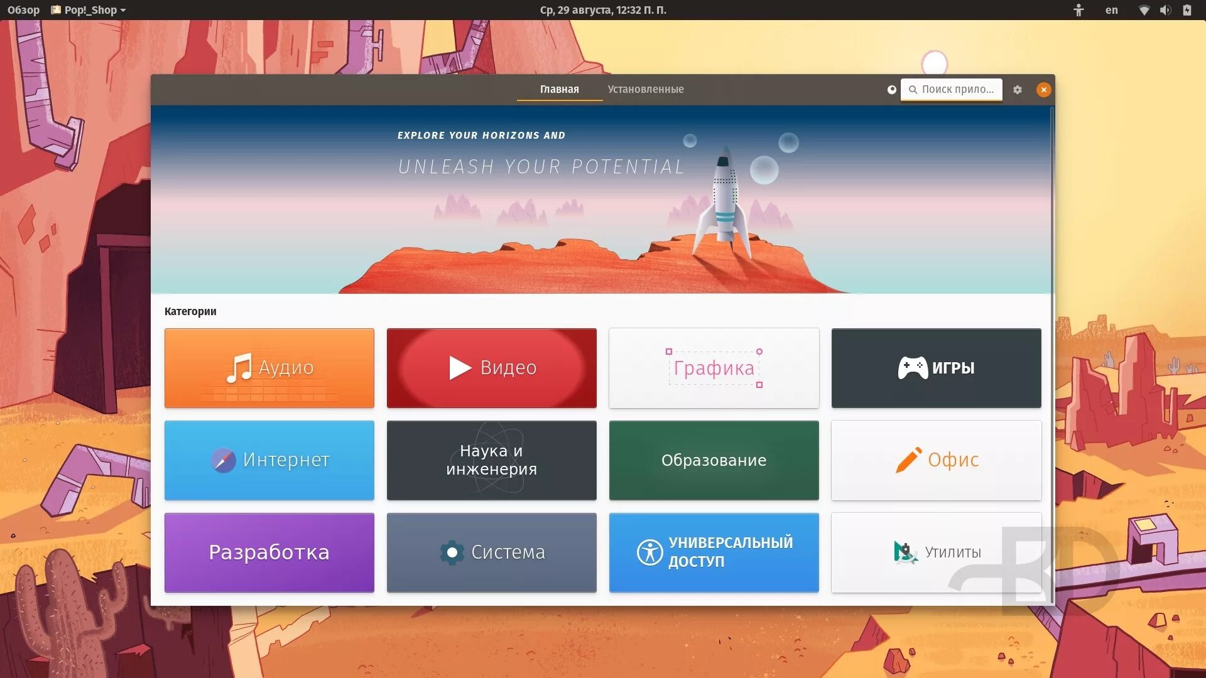
Task: Open the accessibility menu in top bar
Action: tap(1078, 10)
